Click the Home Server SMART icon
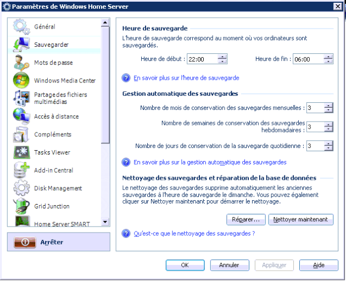This screenshot has height=281, width=346. 22,221
